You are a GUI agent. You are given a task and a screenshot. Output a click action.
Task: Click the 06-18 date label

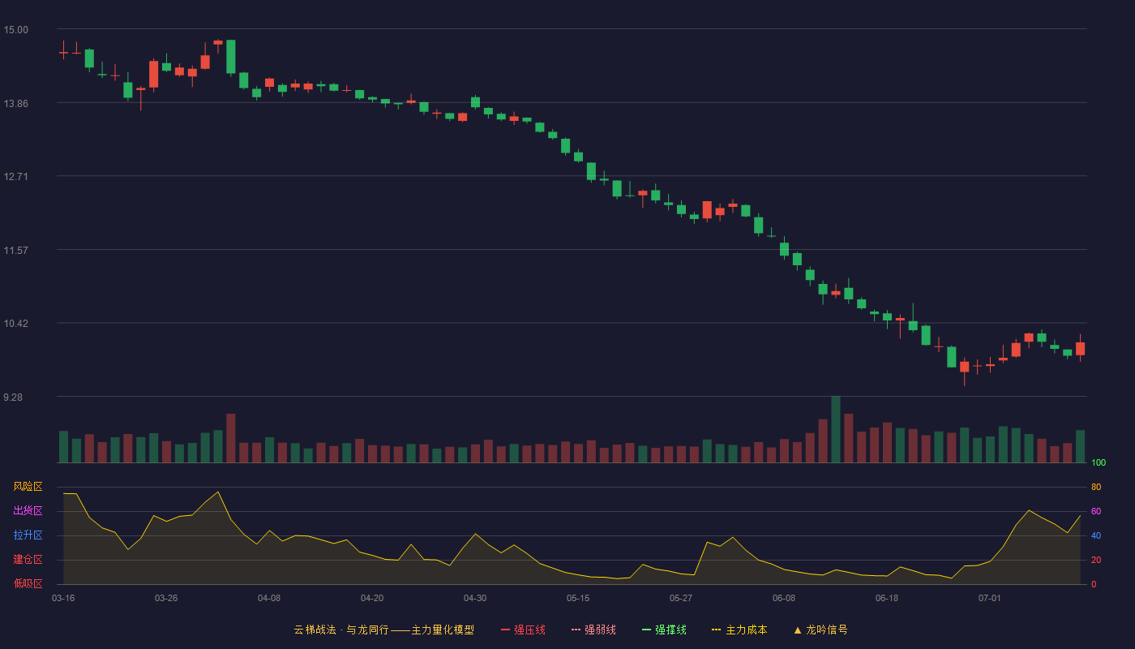click(887, 598)
